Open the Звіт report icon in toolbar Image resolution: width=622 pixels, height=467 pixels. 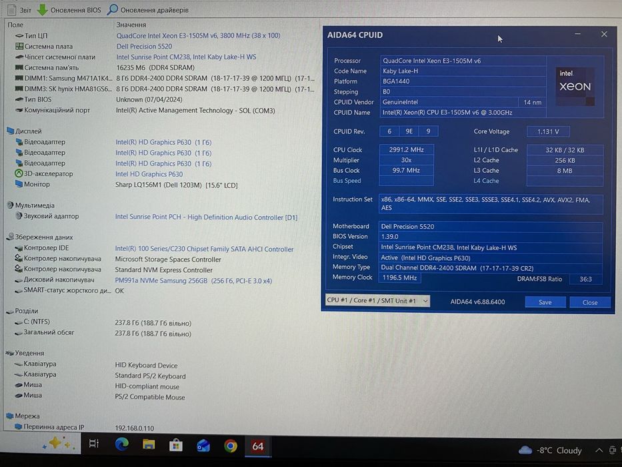click(x=11, y=9)
